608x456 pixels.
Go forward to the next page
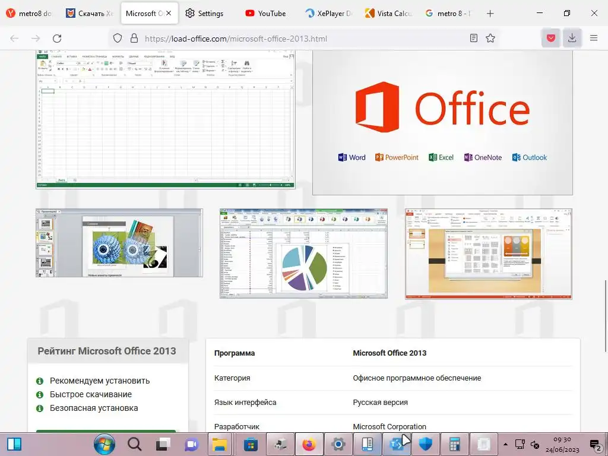[36, 38]
